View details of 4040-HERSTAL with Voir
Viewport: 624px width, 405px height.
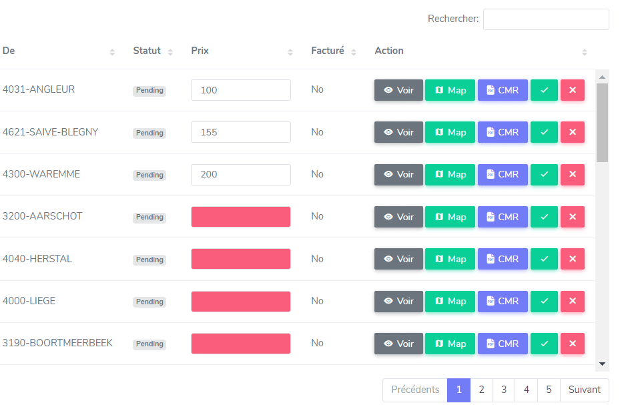pos(398,259)
